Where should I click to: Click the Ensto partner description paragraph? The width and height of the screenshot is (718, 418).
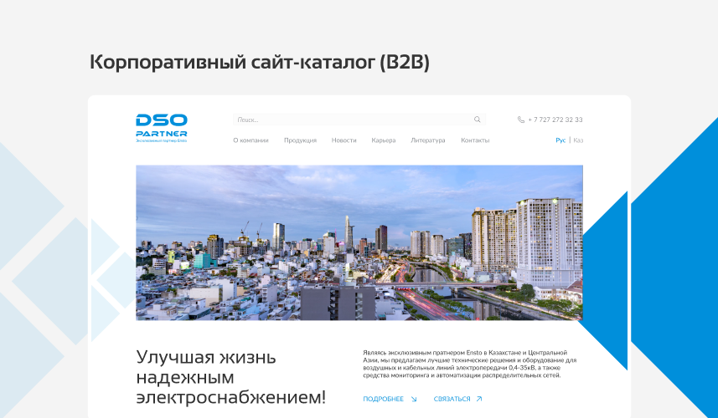click(470, 364)
